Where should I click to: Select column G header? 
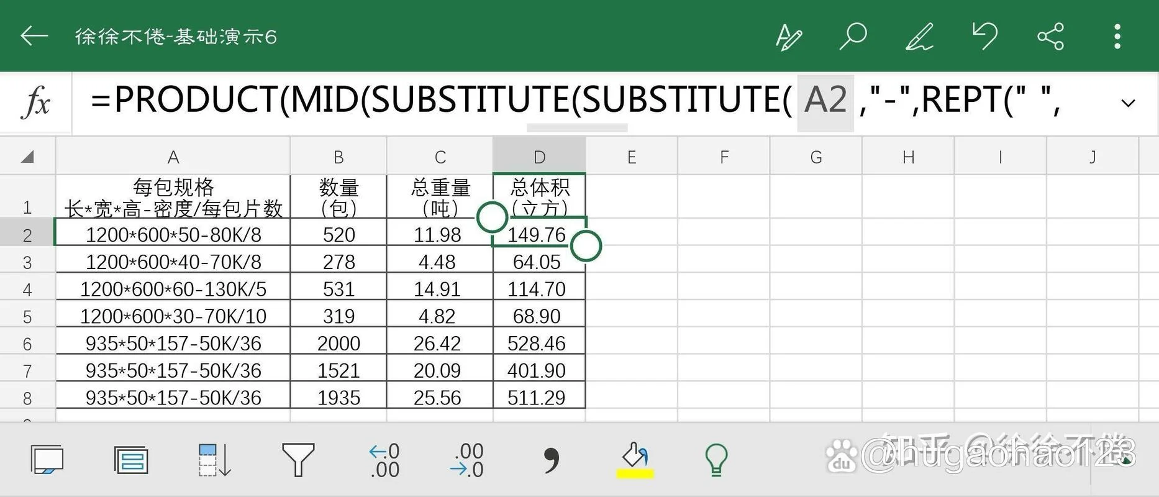coord(816,157)
